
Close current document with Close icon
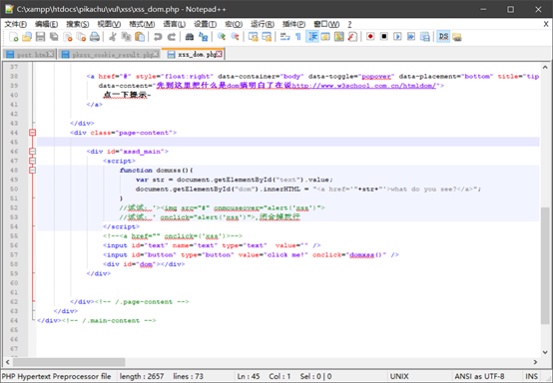click(x=67, y=37)
